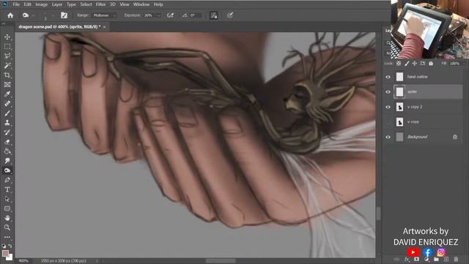Screen dimensions: 469x264
Task: Open the Exposure slider dropdown arrow
Action: point(159,15)
